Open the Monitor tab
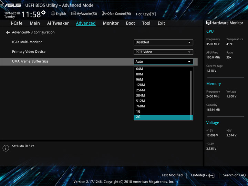This screenshot has height=186, width=248. [111, 23]
